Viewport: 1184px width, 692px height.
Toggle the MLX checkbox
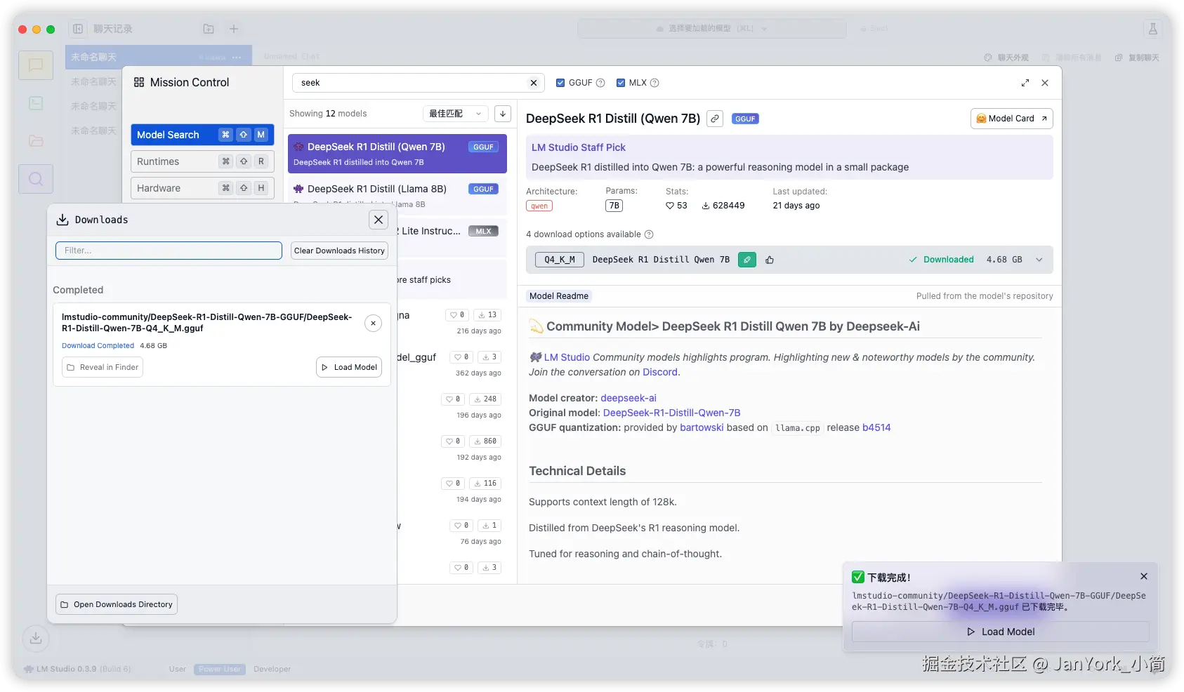click(x=621, y=83)
